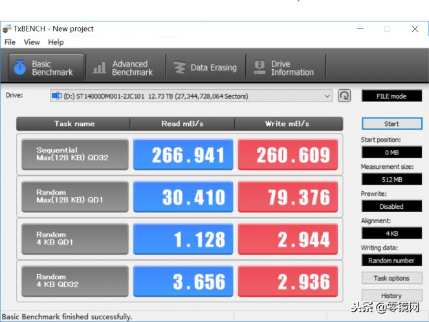The image size is (429, 322).
Task: Open the Help menu
Action: pyautogui.click(x=56, y=42)
